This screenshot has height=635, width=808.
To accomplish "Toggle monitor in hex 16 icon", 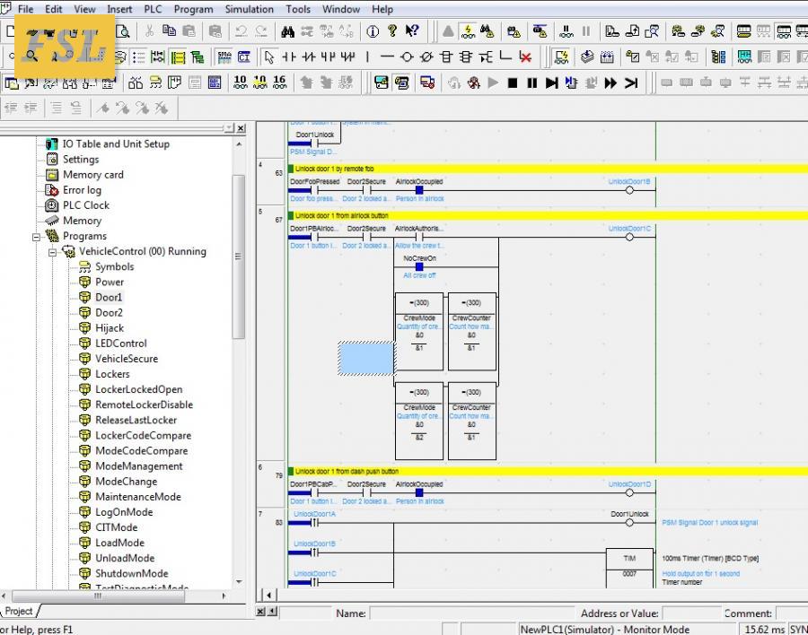I will (x=279, y=83).
